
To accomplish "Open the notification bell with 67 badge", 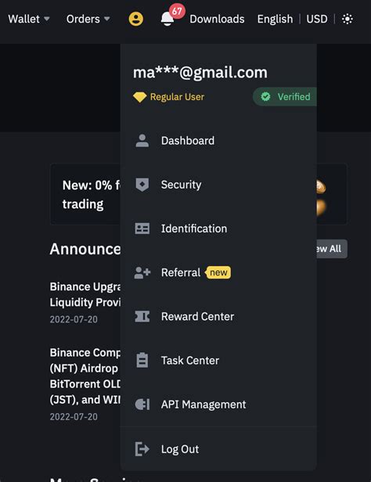I will [x=167, y=19].
